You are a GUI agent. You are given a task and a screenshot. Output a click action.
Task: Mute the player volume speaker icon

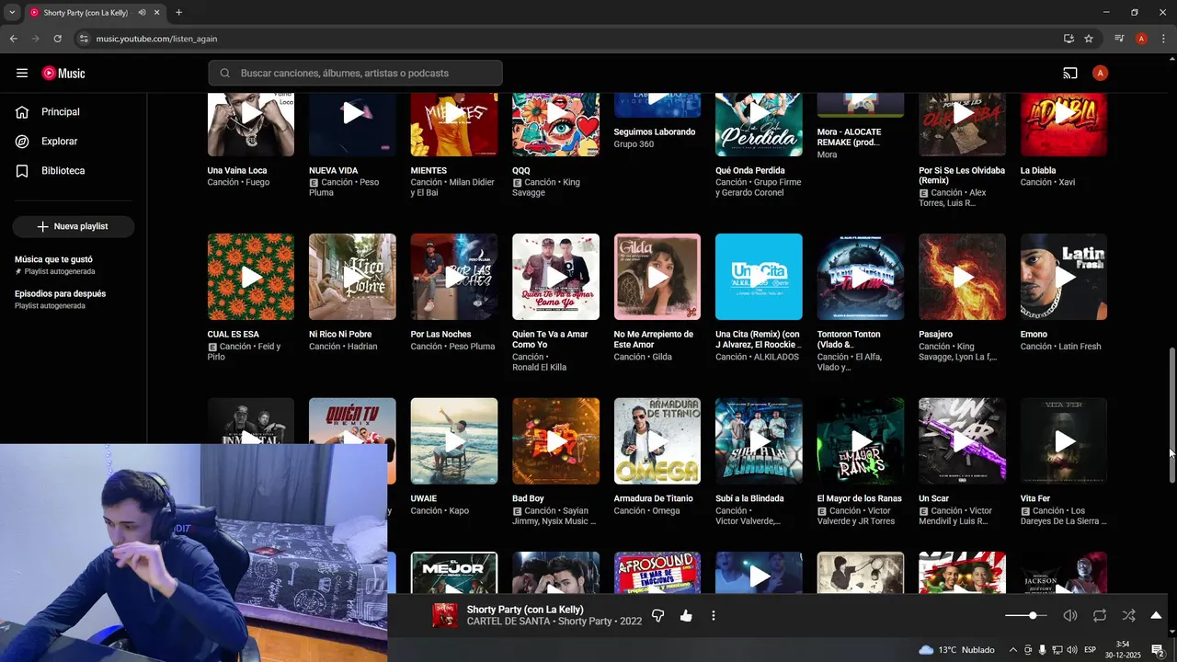(x=1070, y=616)
